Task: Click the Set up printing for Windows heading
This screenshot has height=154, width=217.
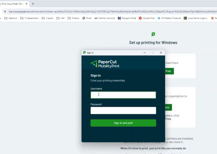Action: tap(153, 43)
